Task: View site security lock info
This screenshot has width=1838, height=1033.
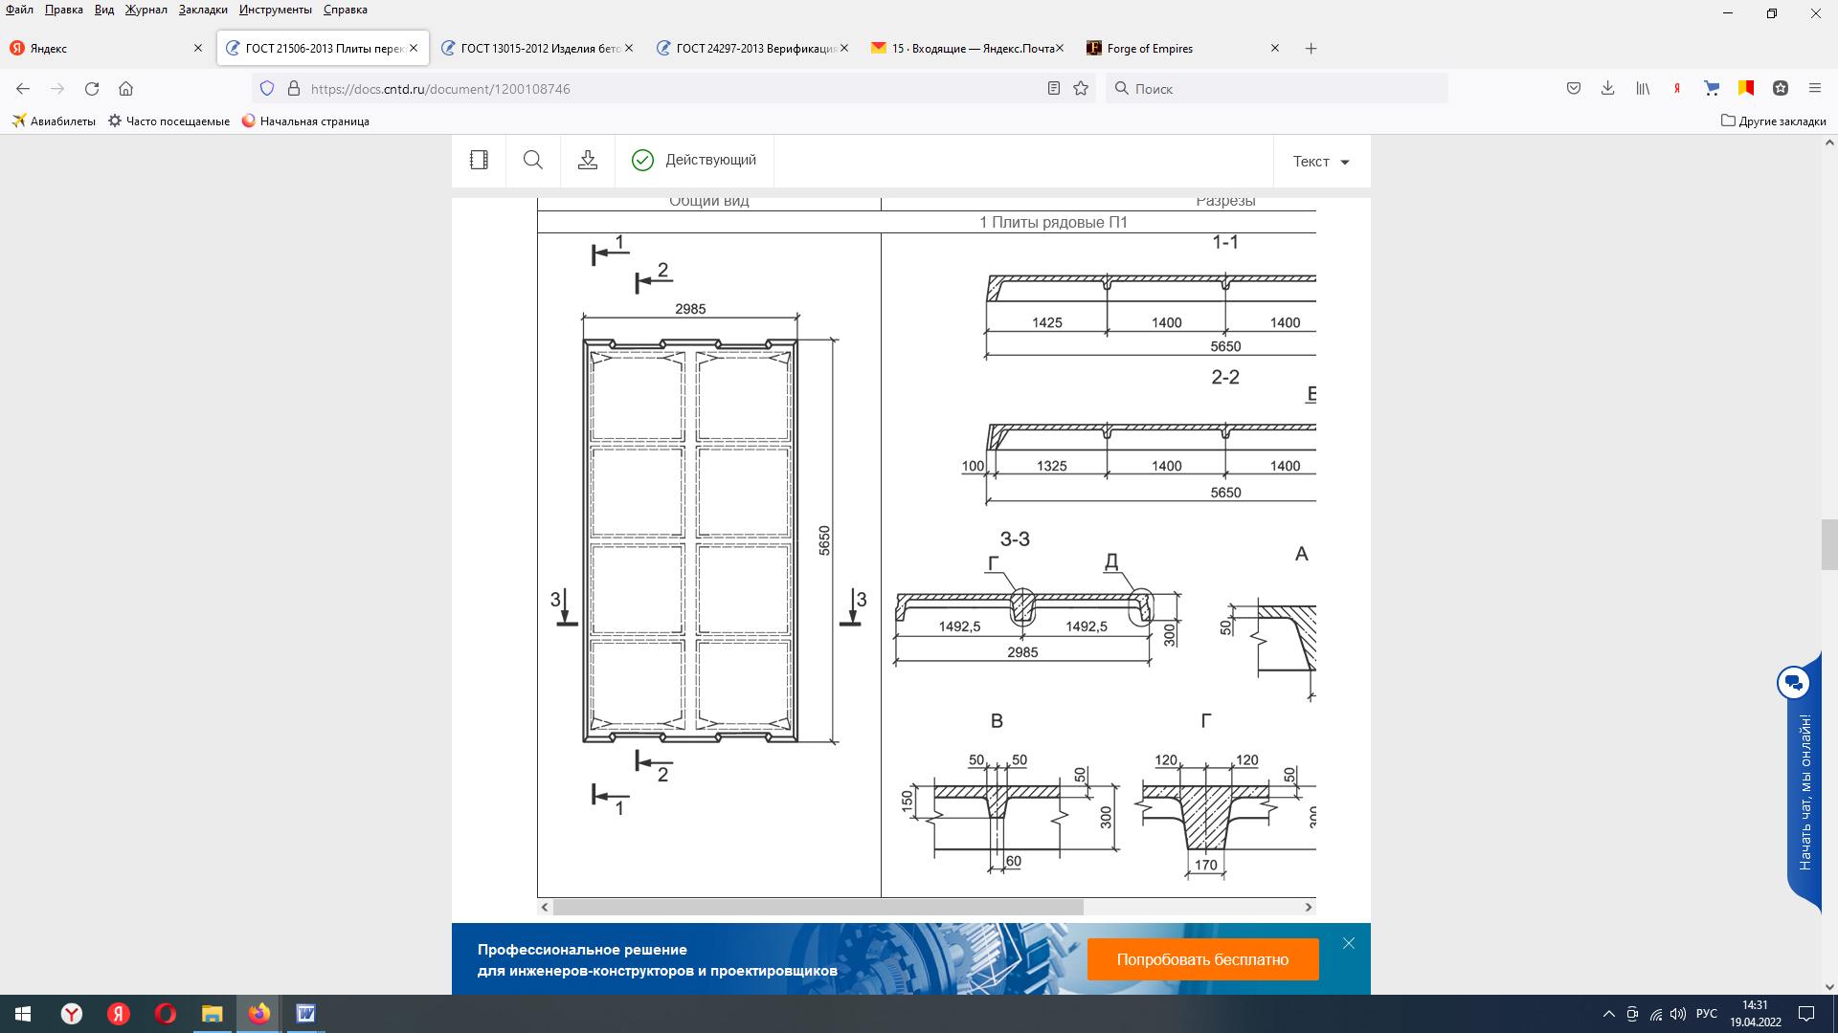Action: 294,89
